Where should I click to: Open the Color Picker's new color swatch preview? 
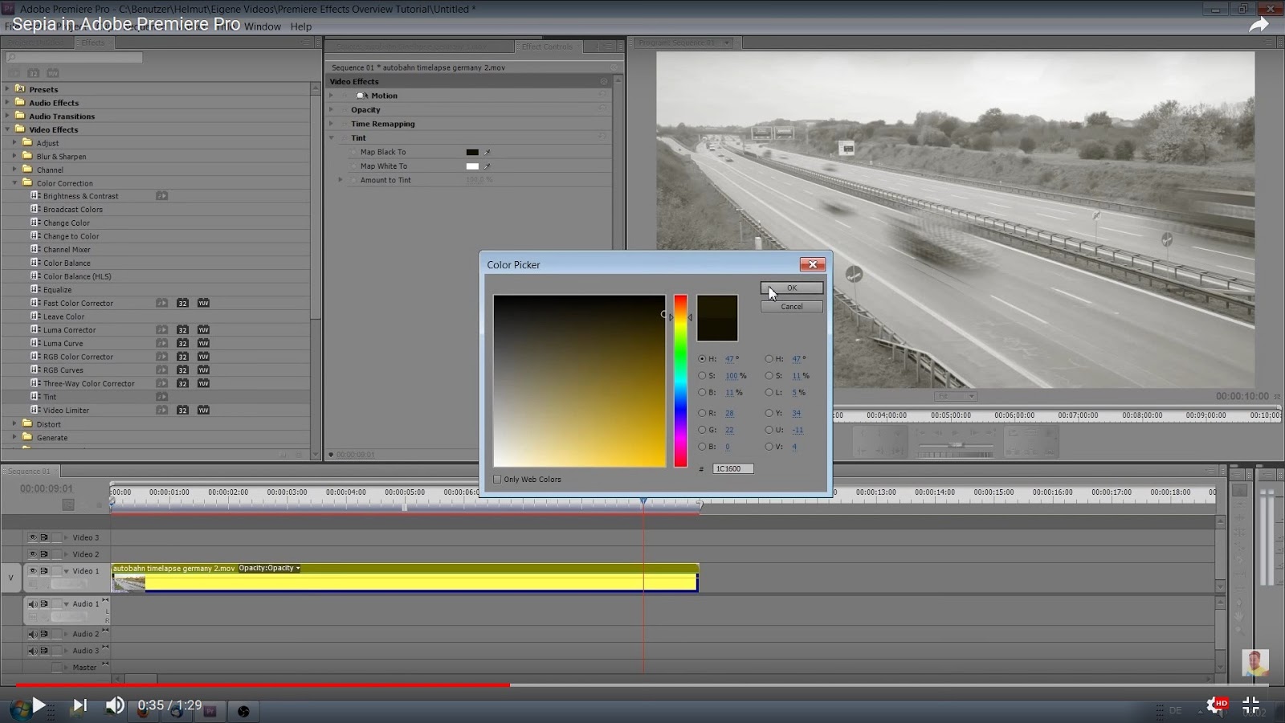tap(717, 317)
